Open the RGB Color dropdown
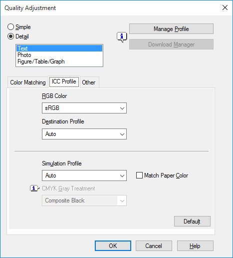 (84, 108)
